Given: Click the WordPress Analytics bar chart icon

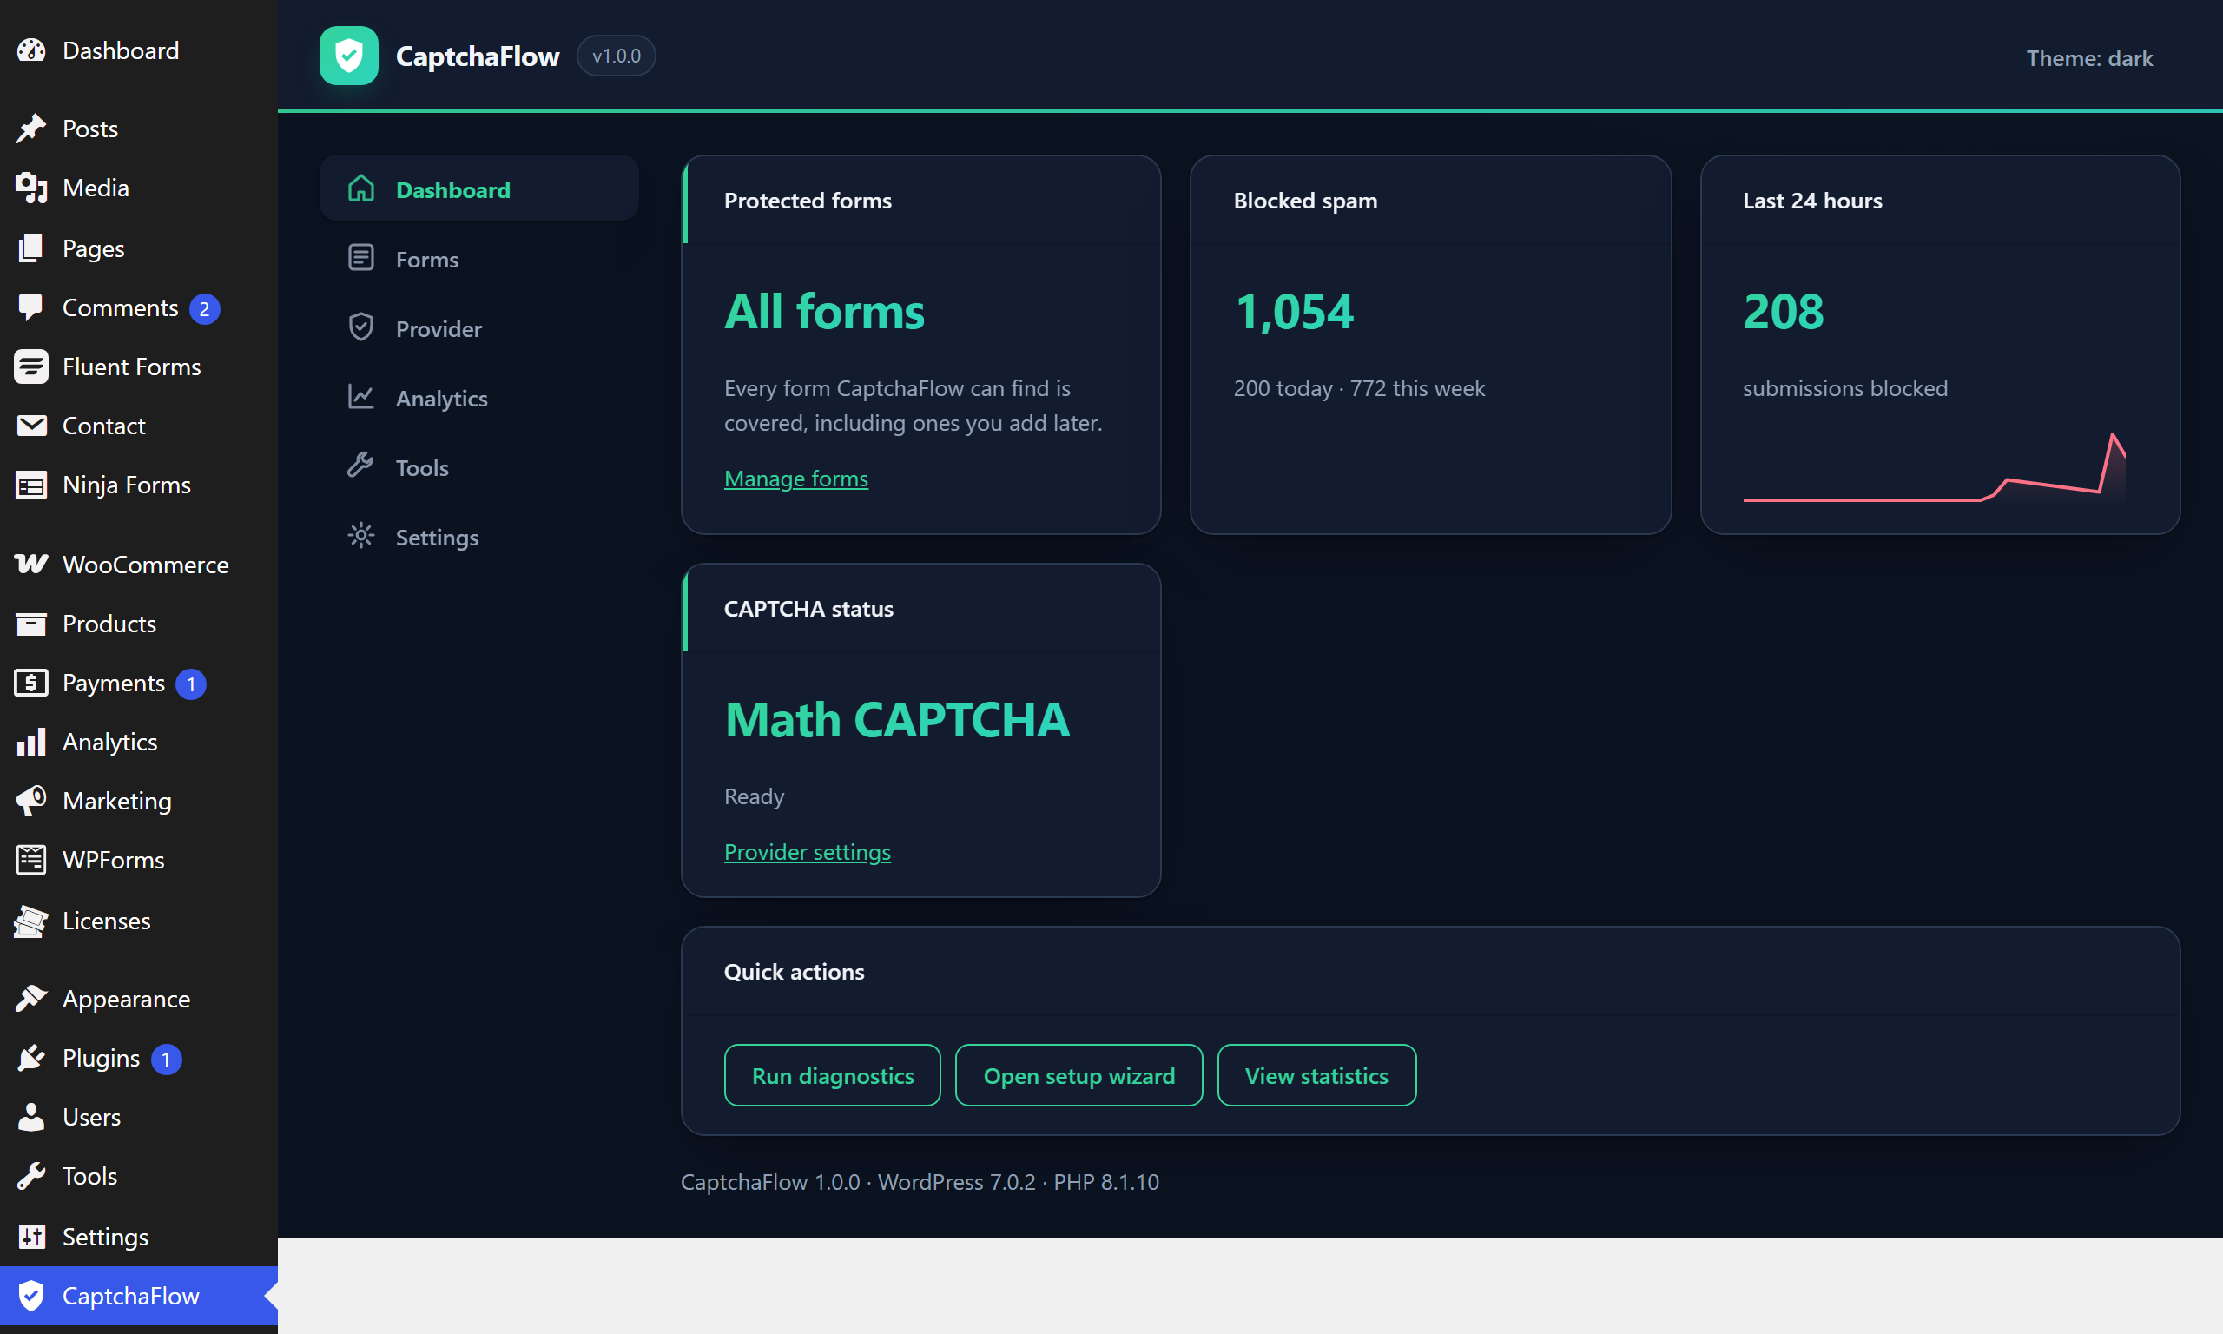Looking at the screenshot, I should point(31,742).
